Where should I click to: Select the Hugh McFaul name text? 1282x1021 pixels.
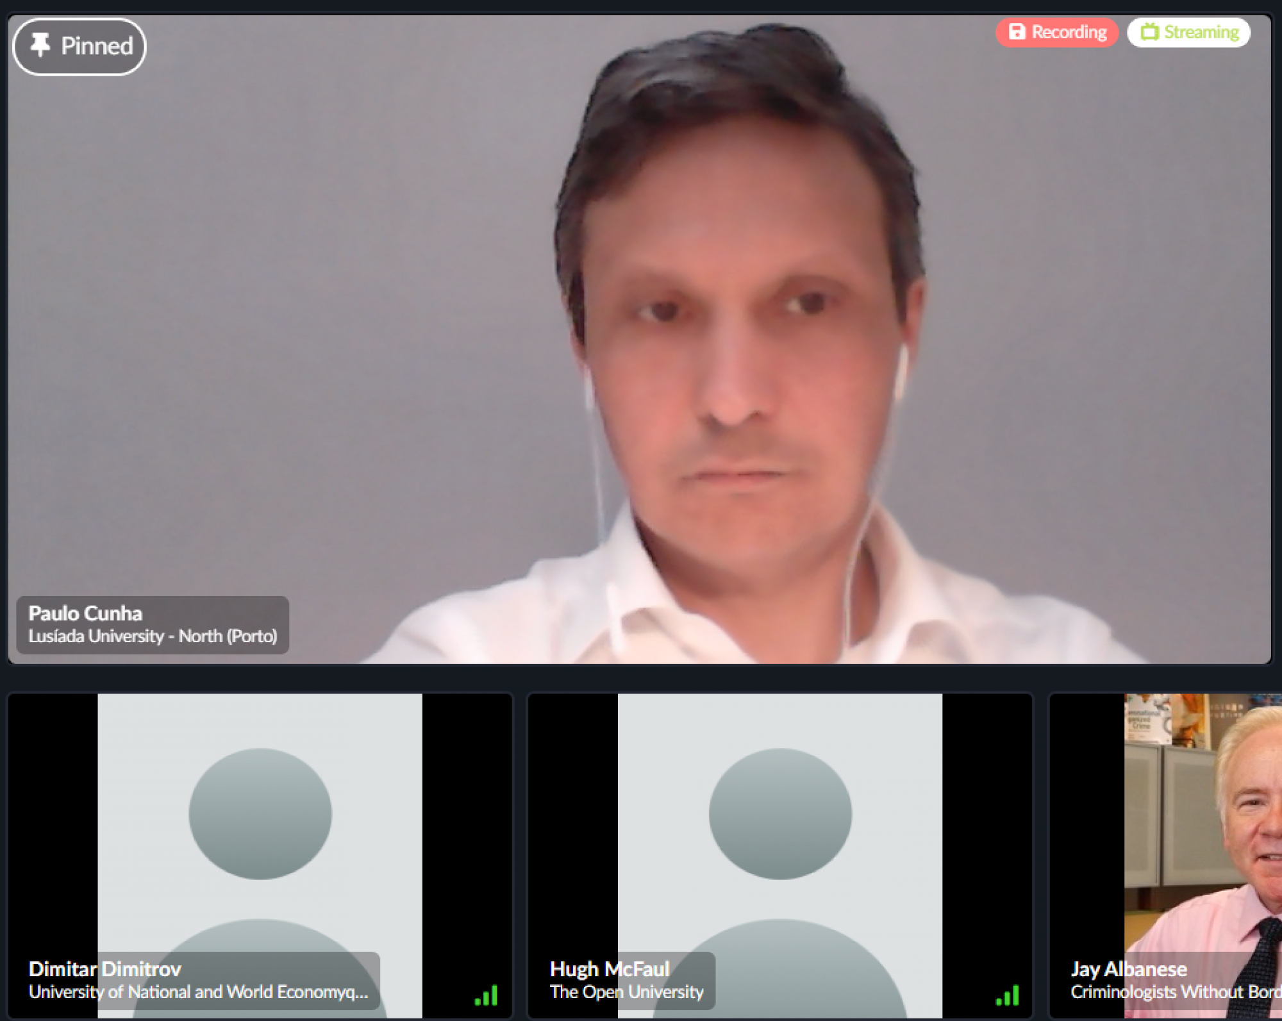(610, 969)
